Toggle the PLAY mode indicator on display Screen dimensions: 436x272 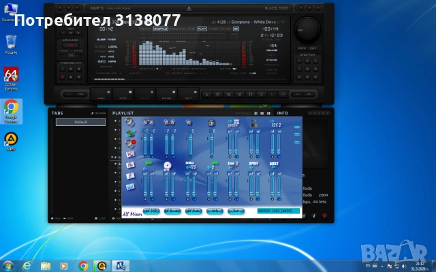tap(202, 29)
